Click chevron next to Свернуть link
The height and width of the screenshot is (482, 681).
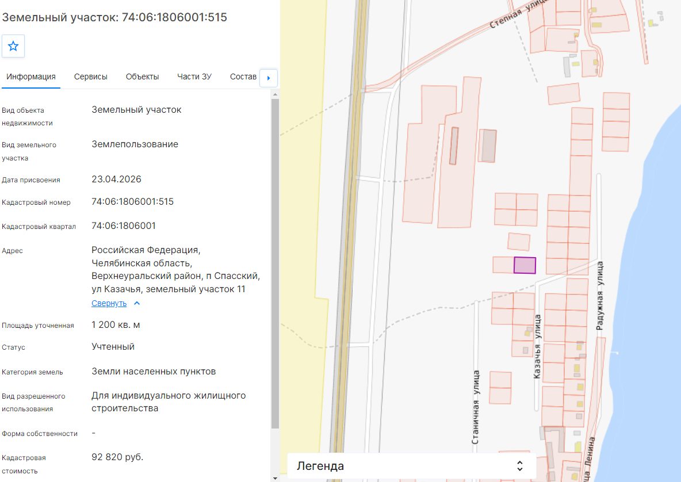tap(137, 303)
